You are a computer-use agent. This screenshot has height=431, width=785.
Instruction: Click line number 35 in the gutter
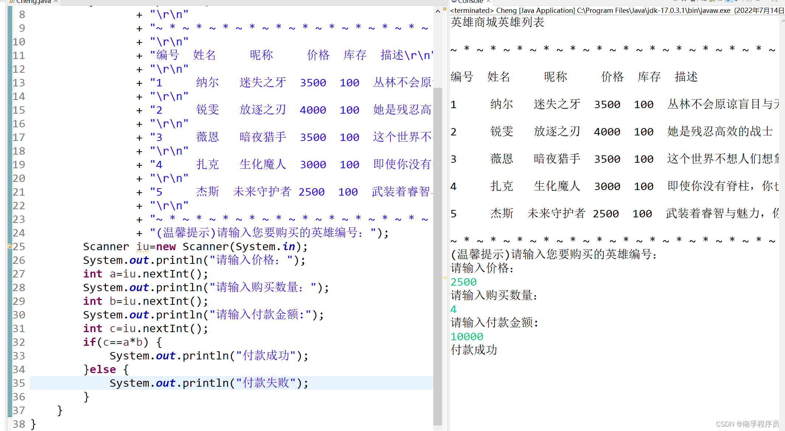pyautogui.click(x=19, y=383)
